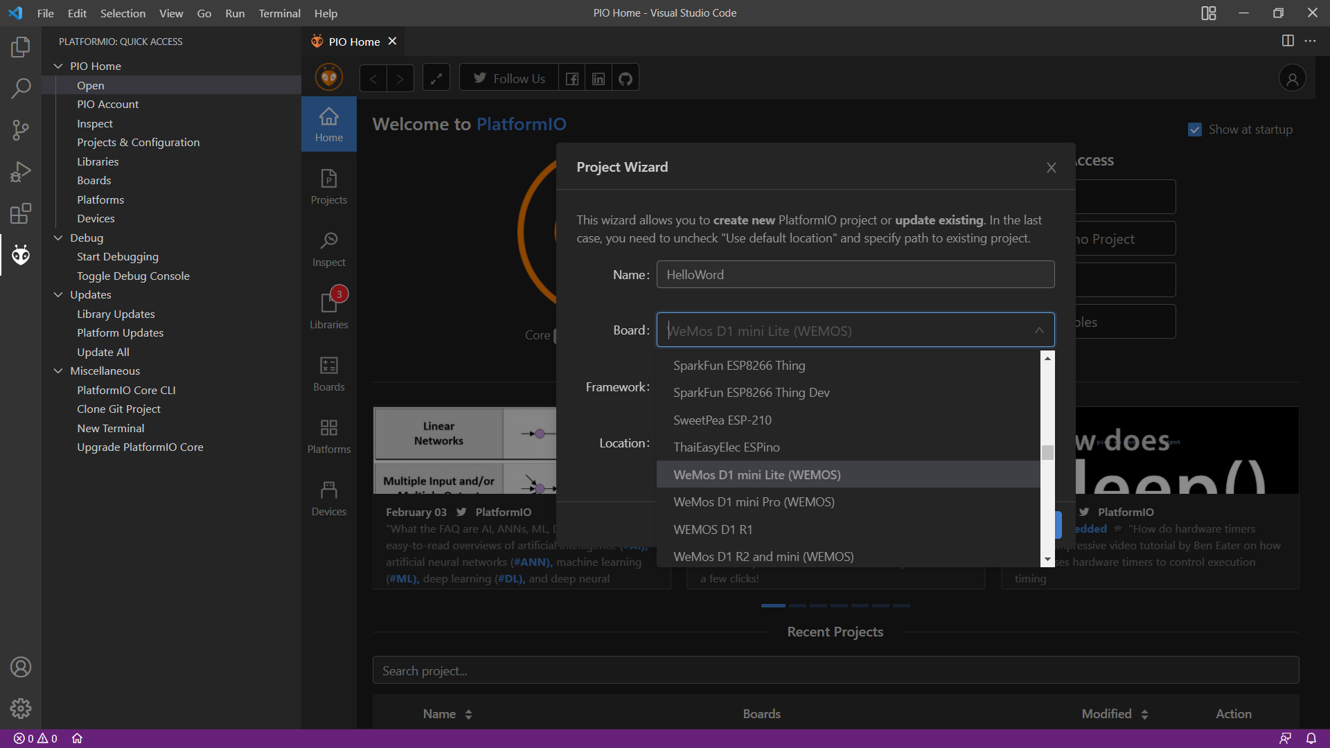Open notifications bell in status bar

coord(1311,738)
